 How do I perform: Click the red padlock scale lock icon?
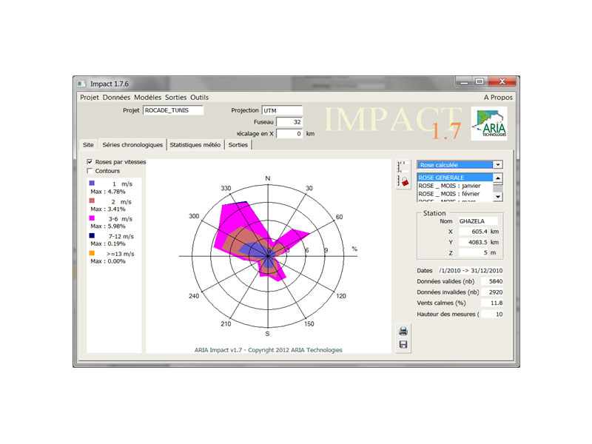click(x=403, y=181)
